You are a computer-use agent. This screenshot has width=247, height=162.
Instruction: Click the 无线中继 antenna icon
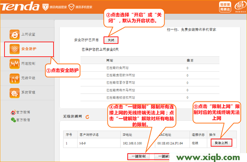point(15,78)
